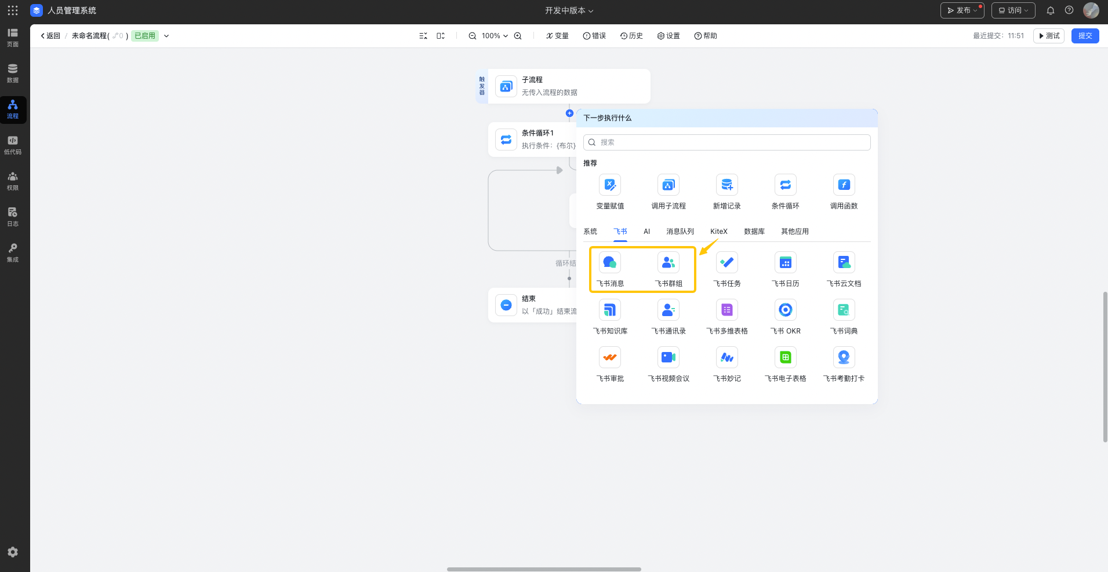Click the blue 提交 button
Viewport: 1108px width, 572px height.
click(1085, 36)
